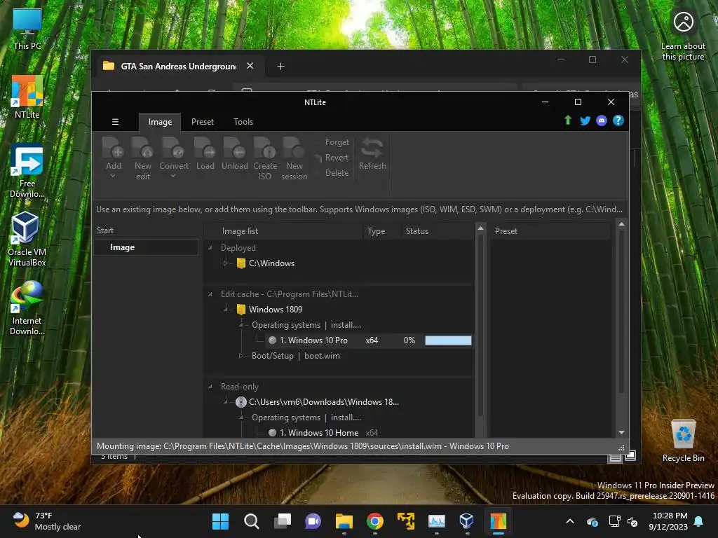The height and width of the screenshot is (538, 718).
Task: Add a new tab in File Explorer
Action: coord(280,67)
